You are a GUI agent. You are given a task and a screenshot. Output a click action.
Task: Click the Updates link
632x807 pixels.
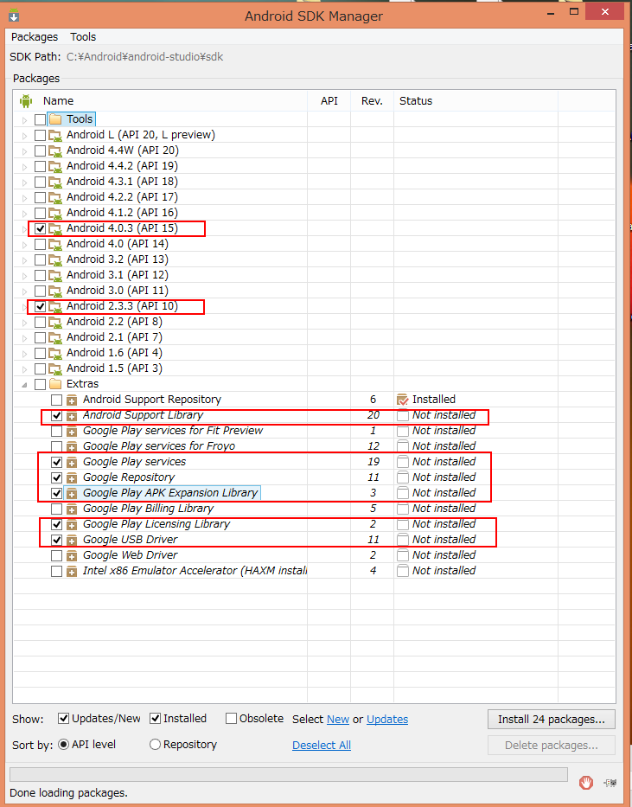click(x=387, y=720)
